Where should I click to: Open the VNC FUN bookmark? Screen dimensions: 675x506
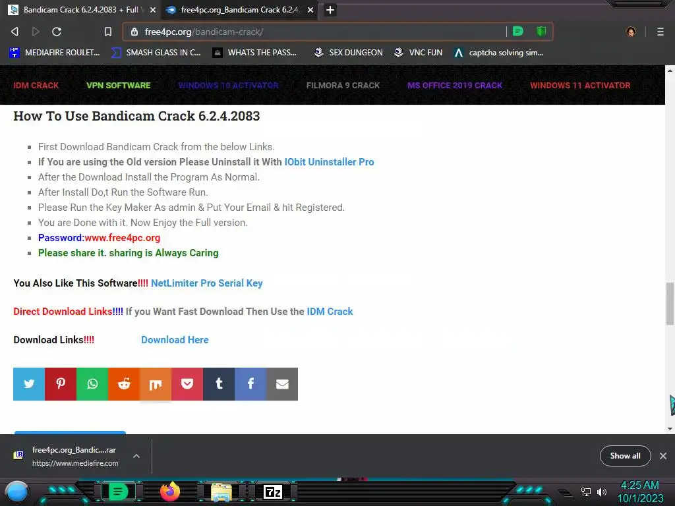point(418,53)
